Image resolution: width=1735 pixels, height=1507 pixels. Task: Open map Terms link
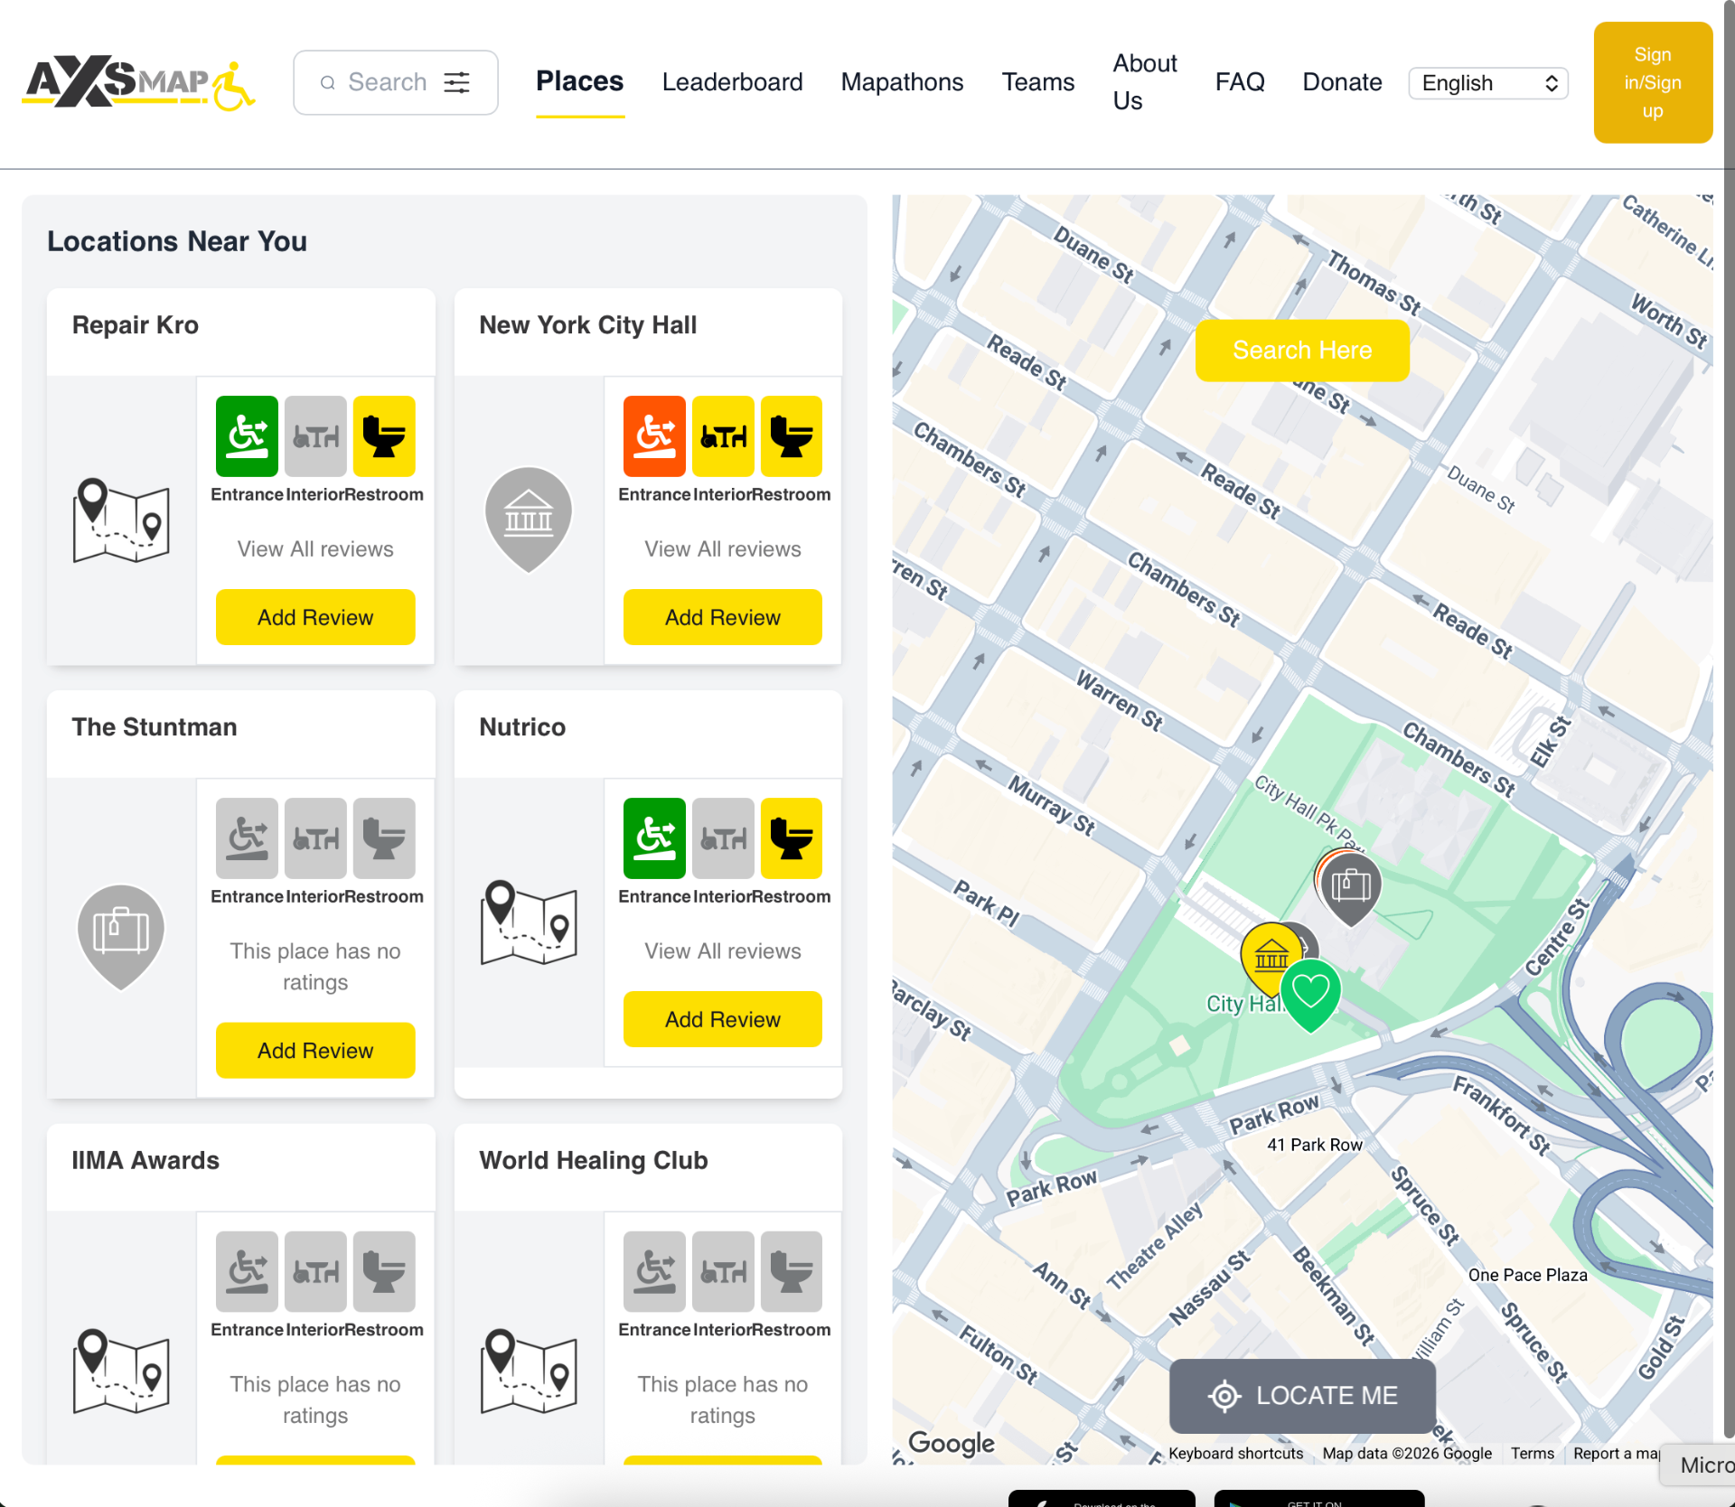pos(1533,1454)
